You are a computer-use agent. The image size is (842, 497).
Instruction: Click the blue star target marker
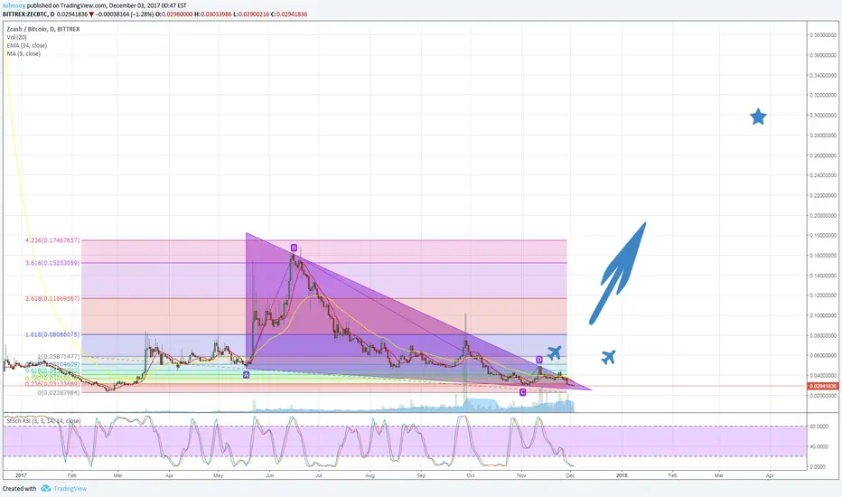pos(758,117)
